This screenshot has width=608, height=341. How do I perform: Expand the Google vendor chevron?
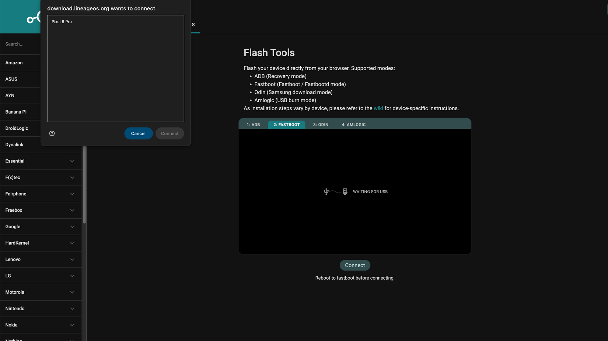72,227
